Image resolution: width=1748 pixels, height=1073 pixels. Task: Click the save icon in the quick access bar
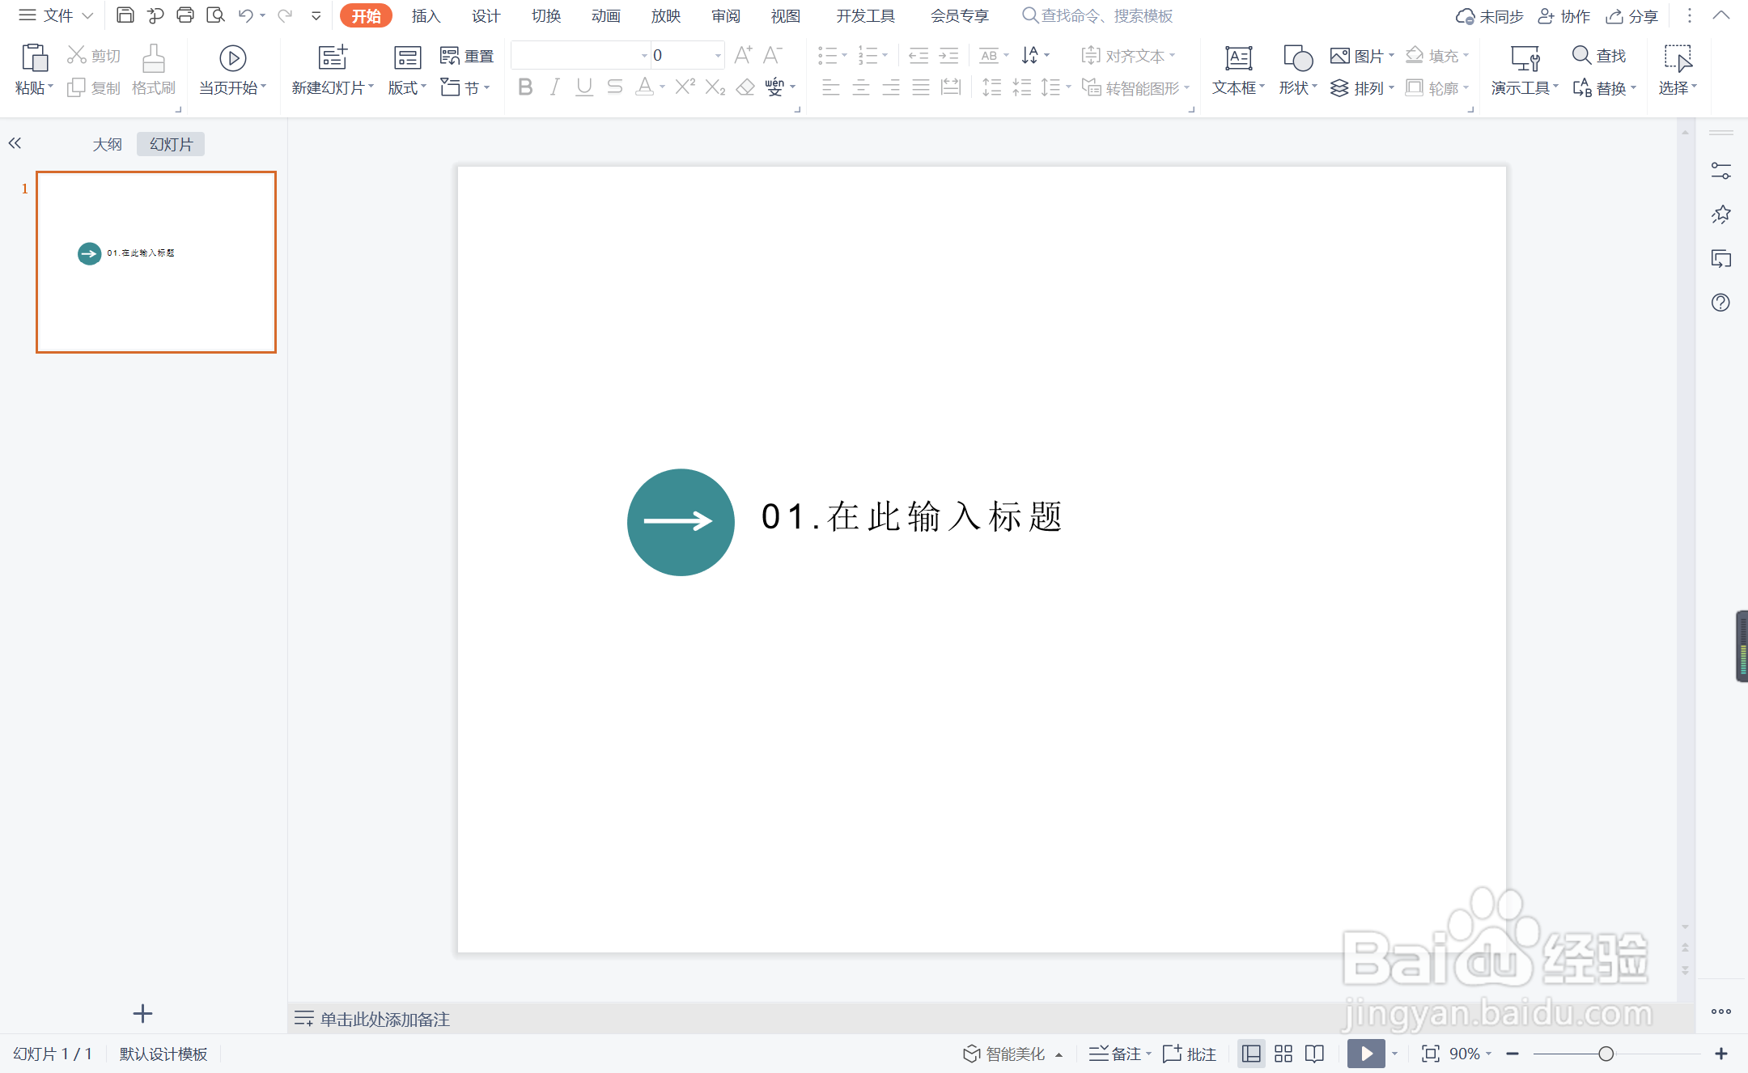(x=125, y=15)
